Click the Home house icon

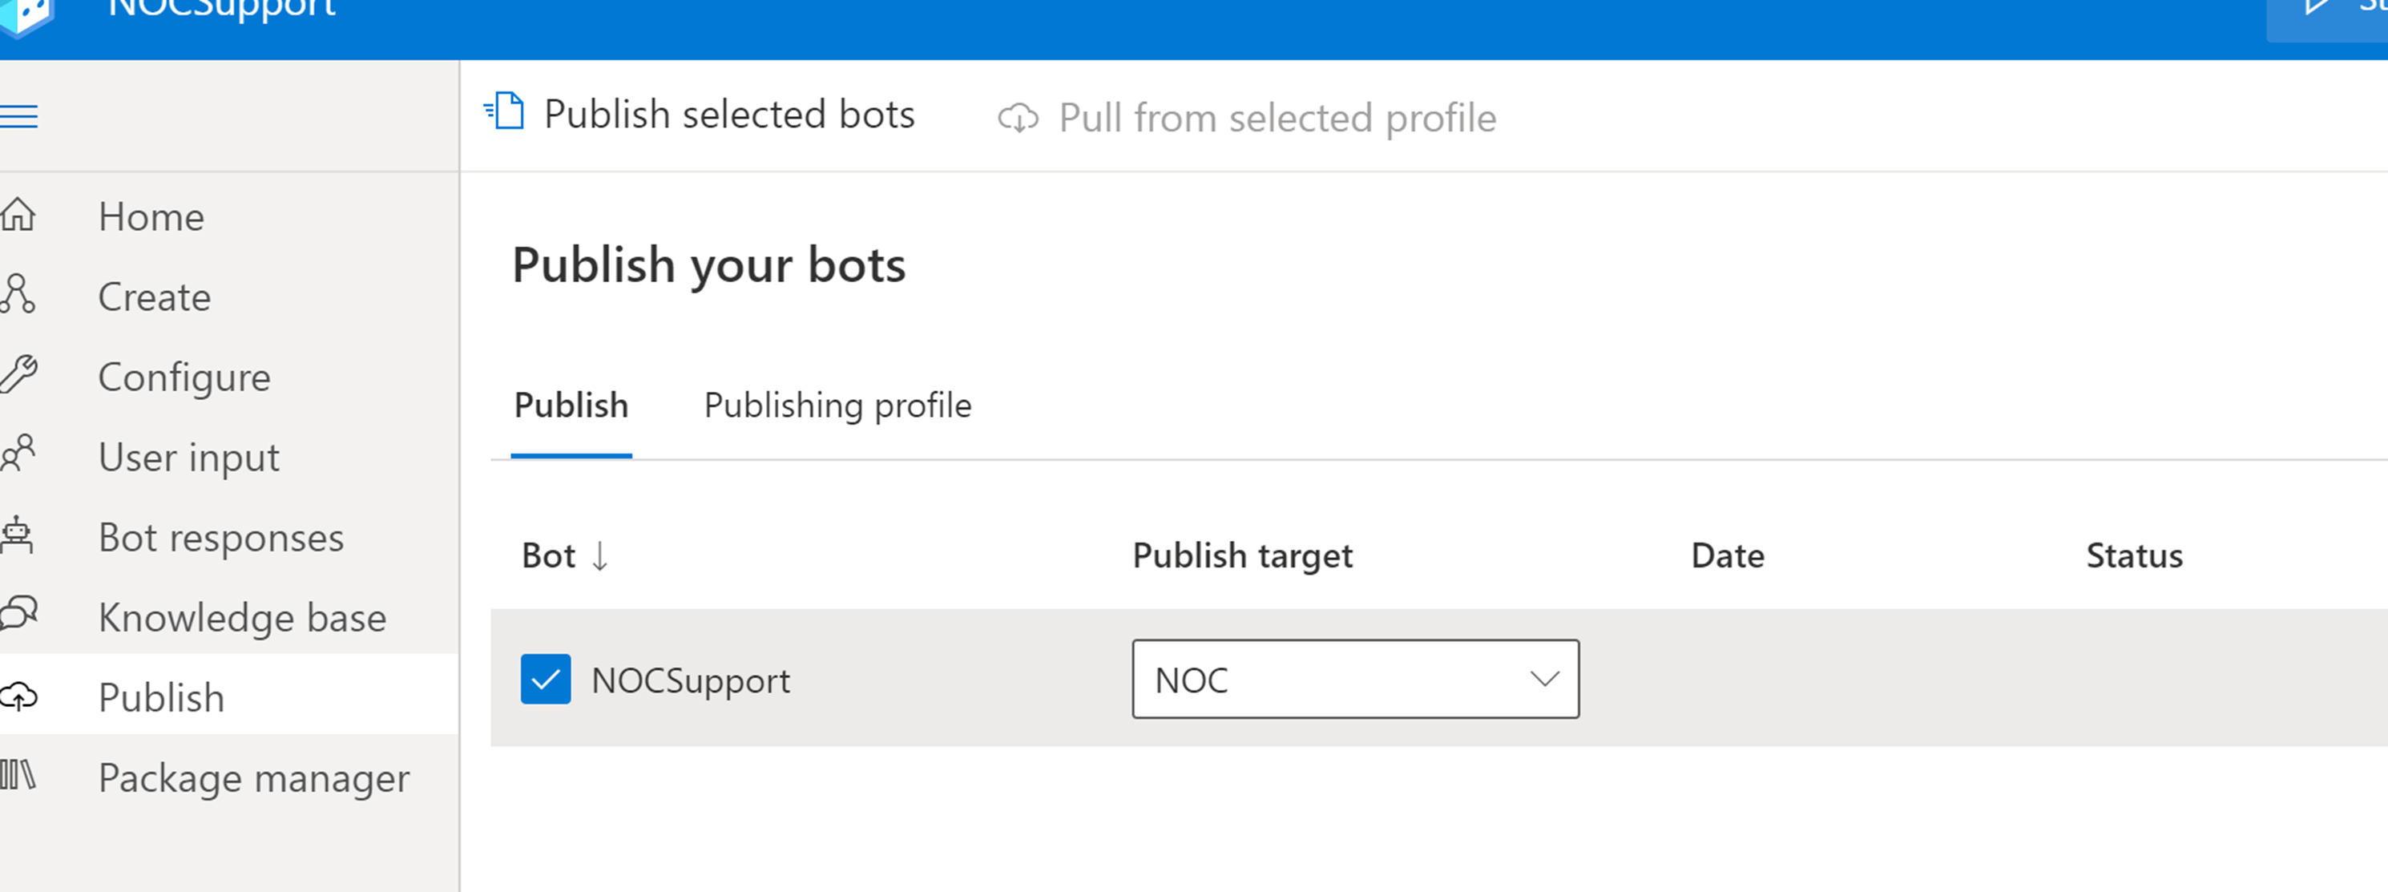coord(18,215)
